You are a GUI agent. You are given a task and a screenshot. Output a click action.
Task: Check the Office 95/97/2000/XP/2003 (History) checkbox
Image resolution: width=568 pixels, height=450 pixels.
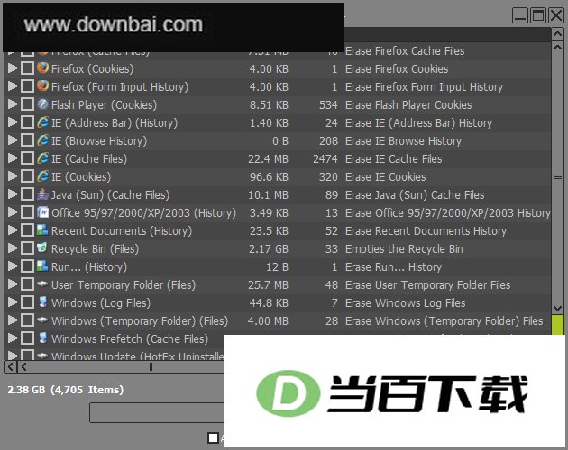pyautogui.click(x=27, y=212)
